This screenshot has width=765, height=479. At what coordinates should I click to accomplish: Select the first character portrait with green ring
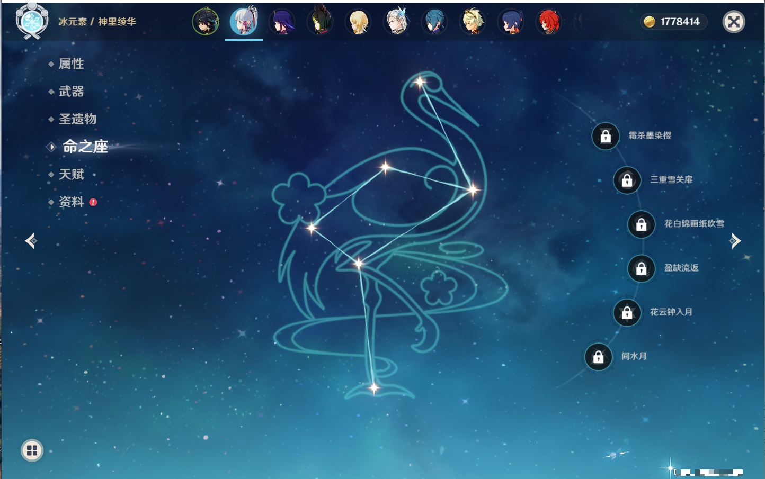tap(206, 22)
